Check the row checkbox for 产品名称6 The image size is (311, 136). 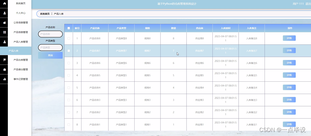[x=69, y=63]
